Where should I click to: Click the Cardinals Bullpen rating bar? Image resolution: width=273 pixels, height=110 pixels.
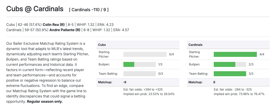pos(230,64)
